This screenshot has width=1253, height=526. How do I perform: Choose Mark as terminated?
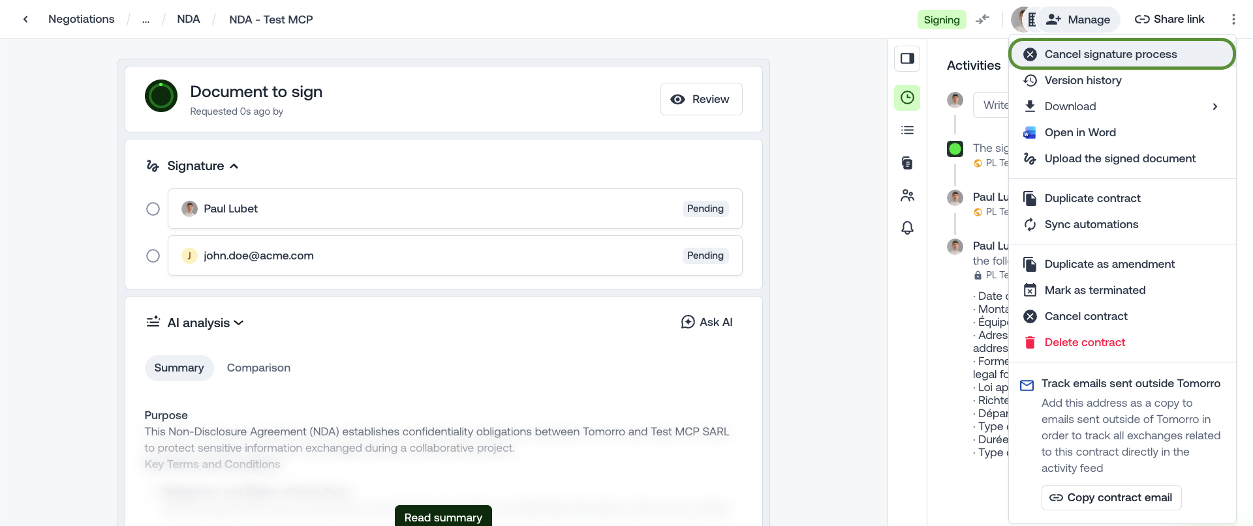1122,290
